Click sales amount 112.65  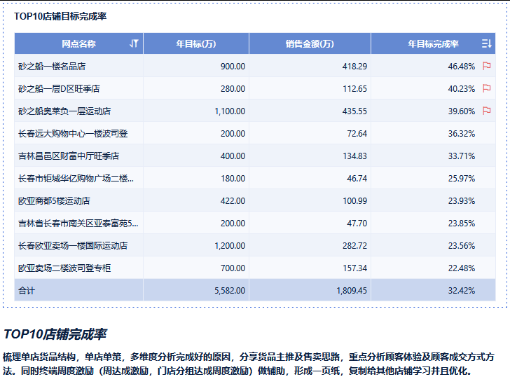tap(354, 89)
